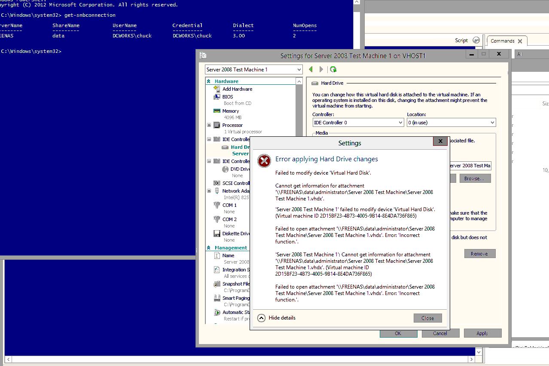
Task: Switch to the Commands tab
Action: (x=502, y=41)
